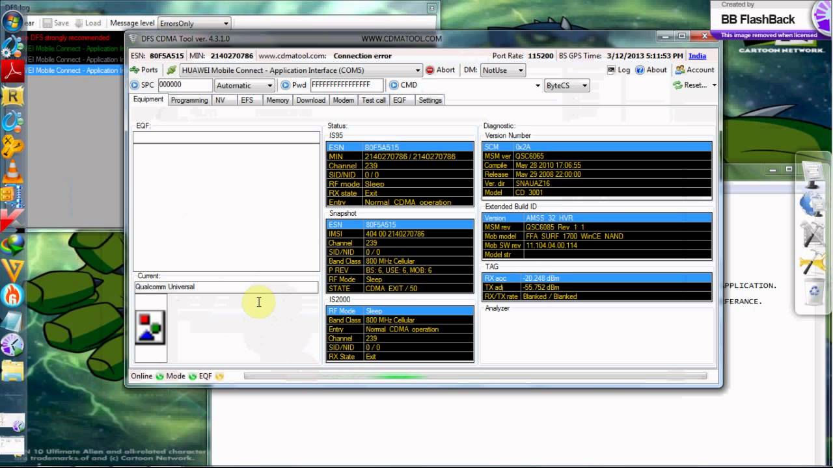Switch to the Programming tab
The image size is (833, 468).
pyautogui.click(x=189, y=100)
